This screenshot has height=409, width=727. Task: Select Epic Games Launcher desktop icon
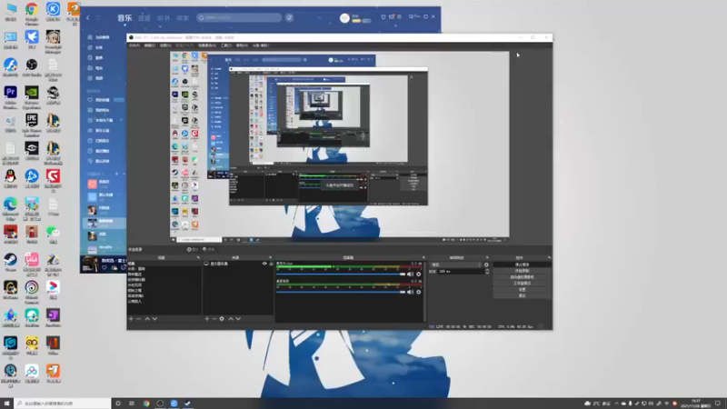click(x=32, y=125)
